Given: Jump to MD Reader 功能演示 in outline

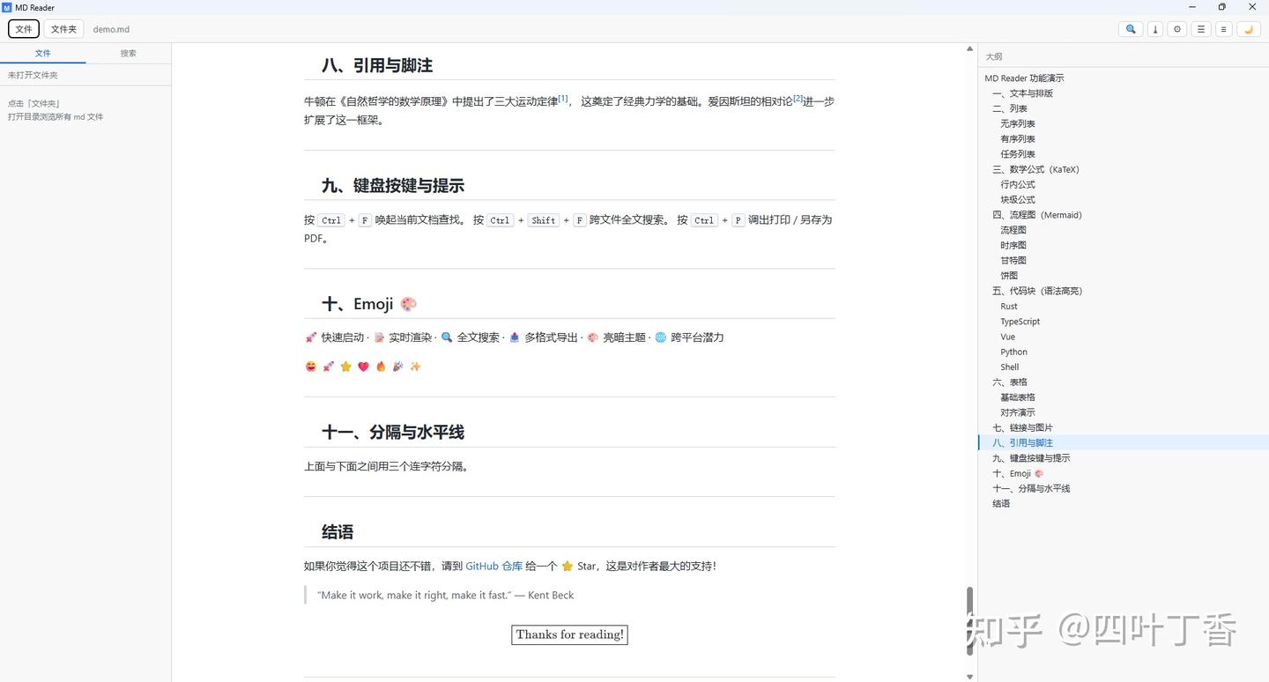Looking at the screenshot, I should [1024, 78].
